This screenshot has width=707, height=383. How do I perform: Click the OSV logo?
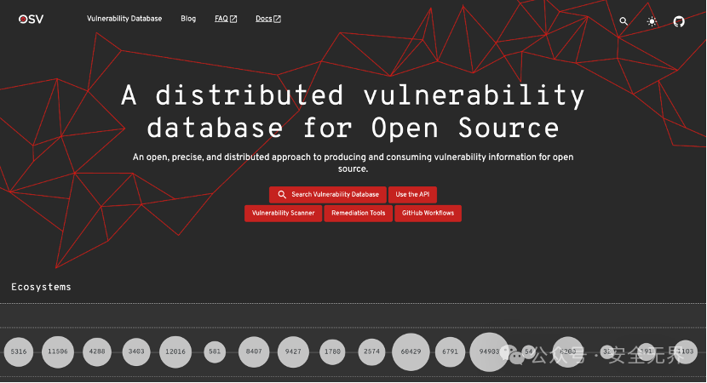tap(32, 19)
